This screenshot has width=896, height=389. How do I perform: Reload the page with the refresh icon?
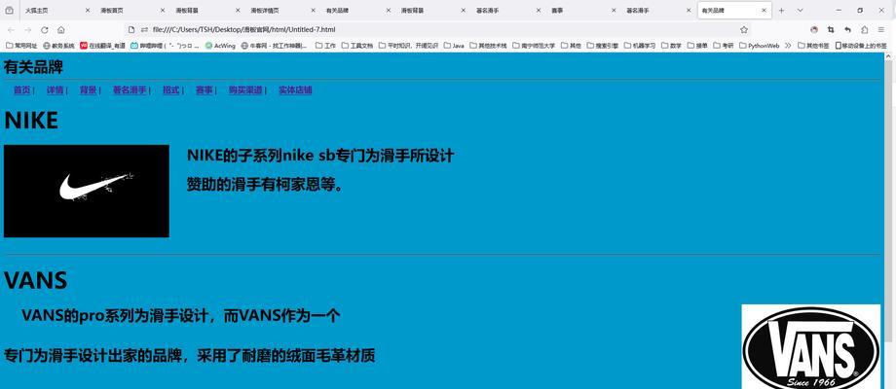(45, 29)
